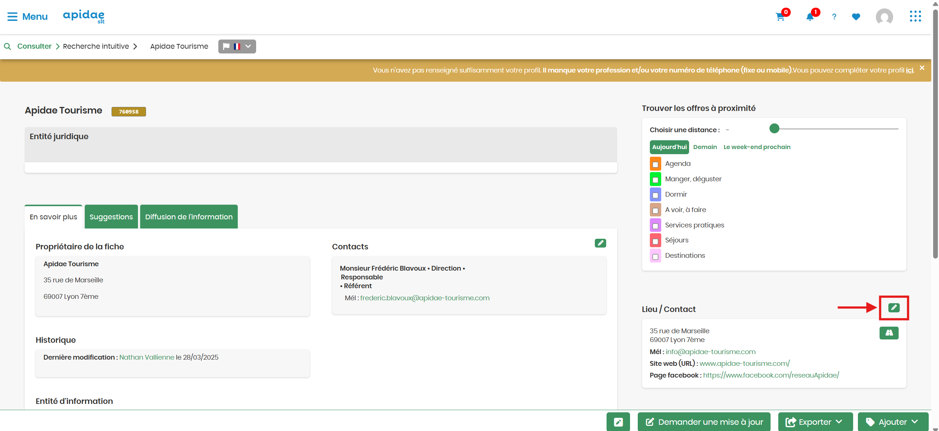939x431 pixels.
Task: Switch to the En savoir plus tab
Action: (54, 217)
